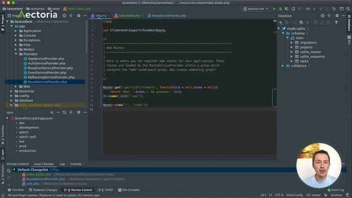The image size is (352, 198).
Task: Expand the migrations table node
Action: pos(291,42)
